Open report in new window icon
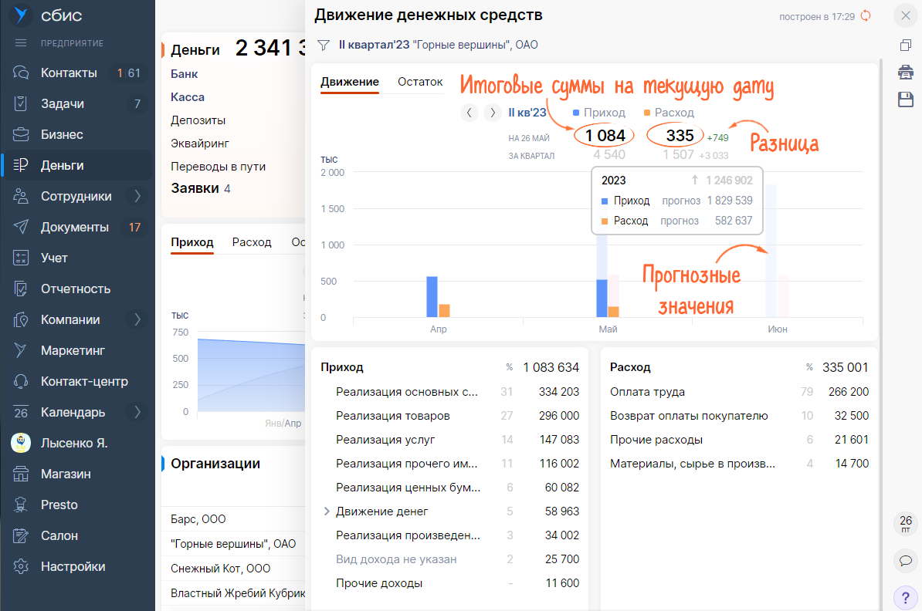Viewport: 922px width, 611px height. [905, 46]
